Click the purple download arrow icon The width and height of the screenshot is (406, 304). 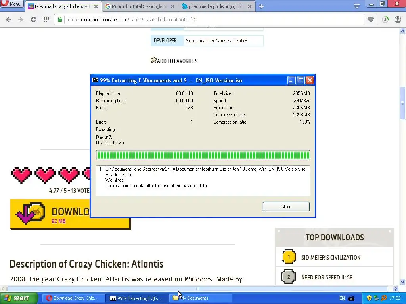click(25, 214)
